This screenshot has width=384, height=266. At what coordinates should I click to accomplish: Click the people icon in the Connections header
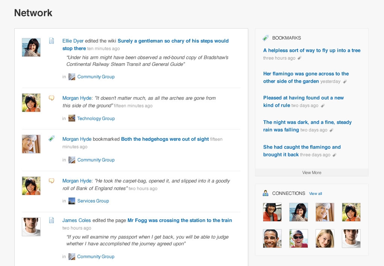coord(266,193)
